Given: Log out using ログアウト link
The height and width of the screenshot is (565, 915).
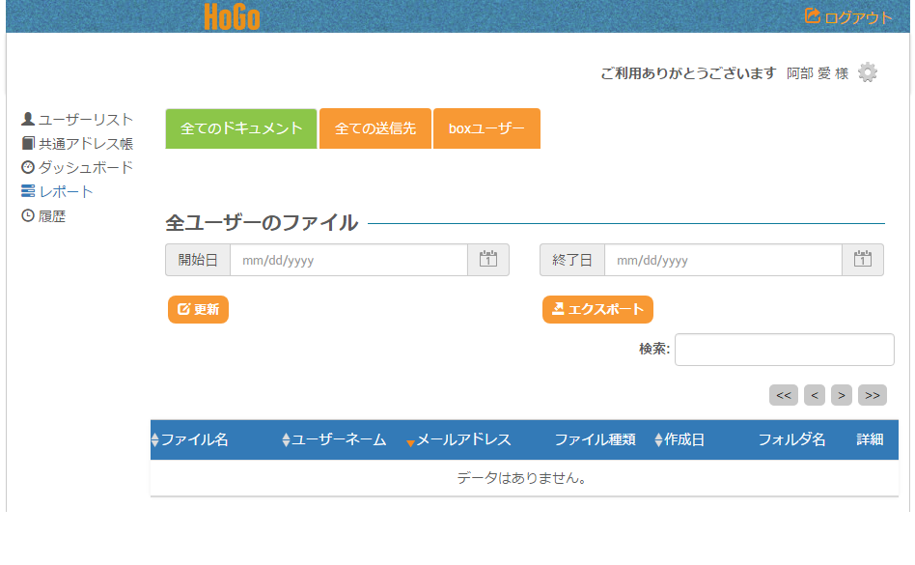Looking at the screenshot, I should click(x=848, y=16).
